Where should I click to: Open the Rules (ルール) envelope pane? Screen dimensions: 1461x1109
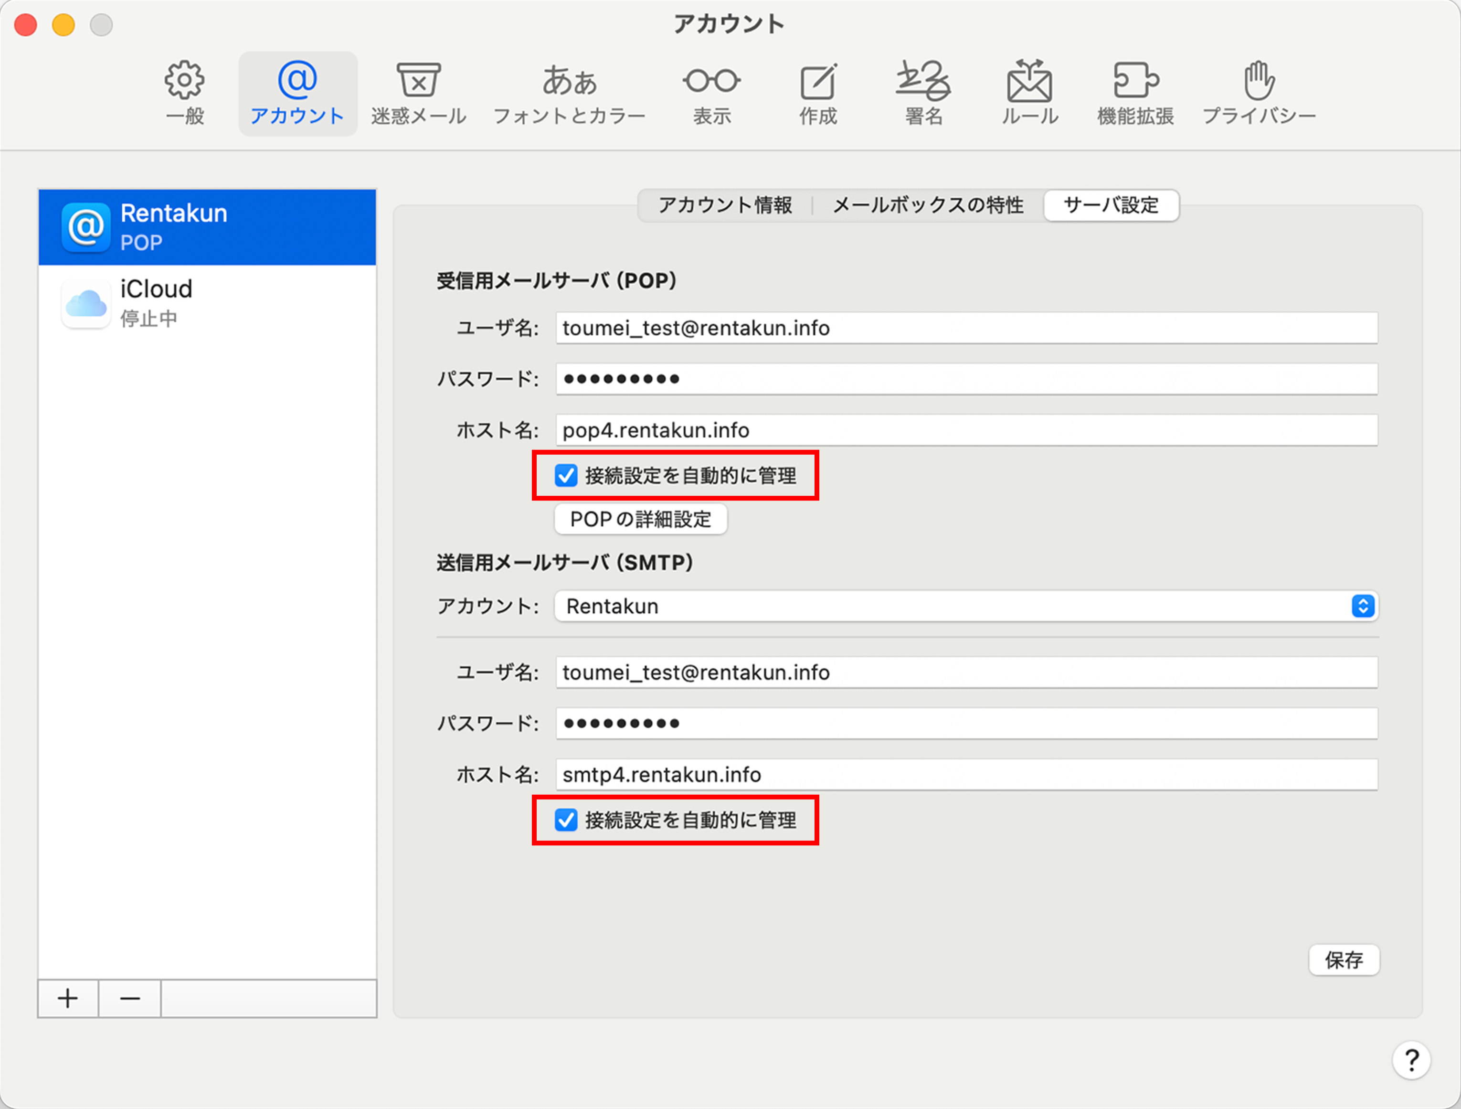click(x=1029, y=93)
